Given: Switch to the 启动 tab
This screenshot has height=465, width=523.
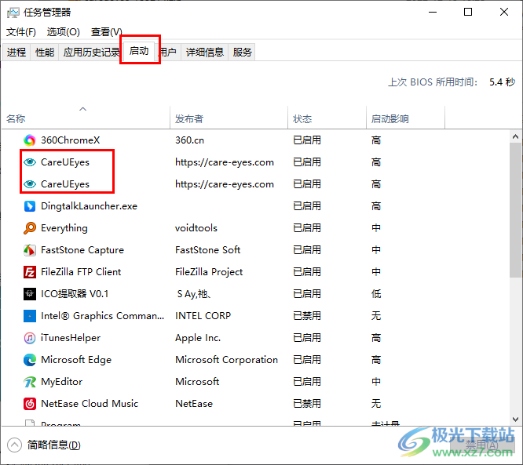Looking at the screenshot, I should 139,51.
